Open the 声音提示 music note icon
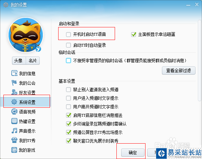Viewport: 202px width, 159px height. (14, 131)
